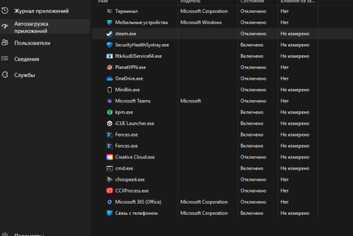The image size is (353, 236).
Task: Select the MiniBin.exe row
Action: tap(128, 89)
